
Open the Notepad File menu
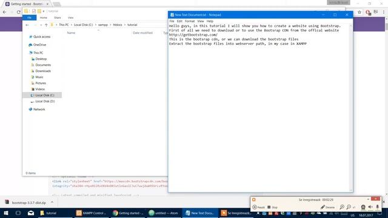(x=172, y=21)
